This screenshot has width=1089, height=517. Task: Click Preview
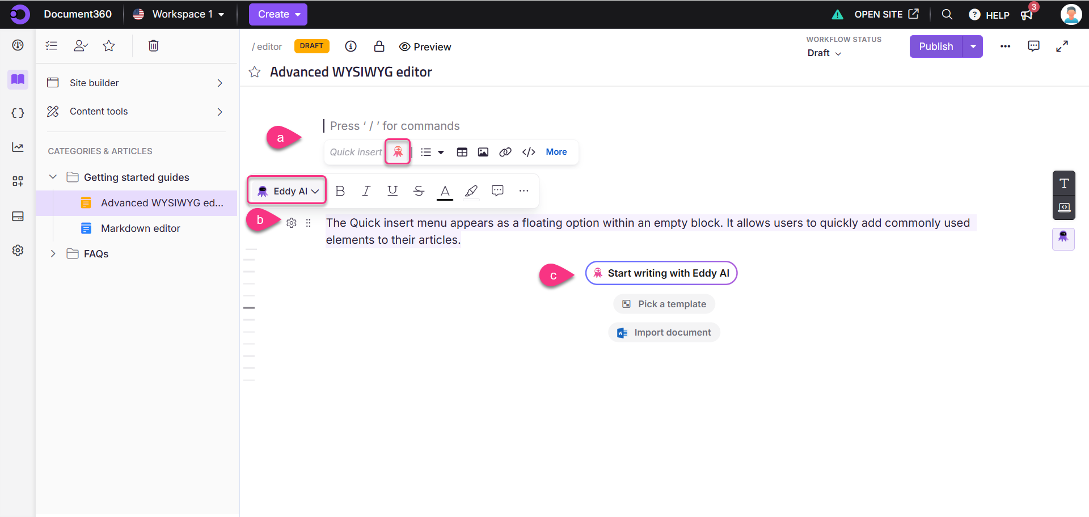click(x=425, y=47)
